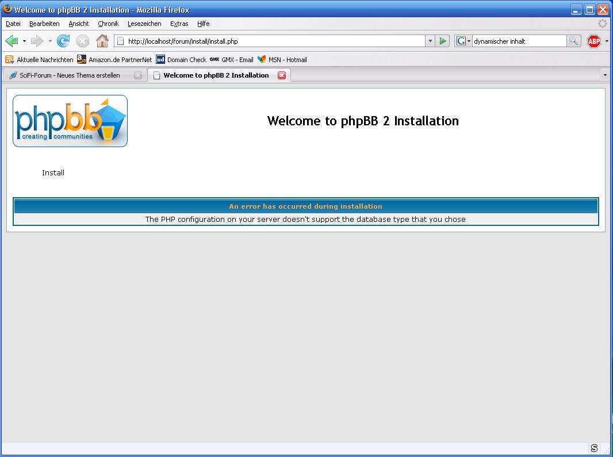This screenshot has height=457, width=613.
Task: Click the Adblock Plus ABP icon
Action: [593, 41]
